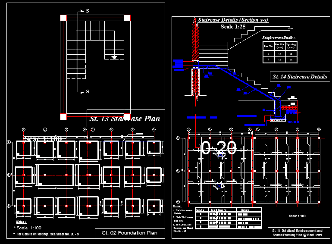Select the 'St. 02 Foundation Plan' title box
This screenshot has width=332, height=244.
coord(129,233)
